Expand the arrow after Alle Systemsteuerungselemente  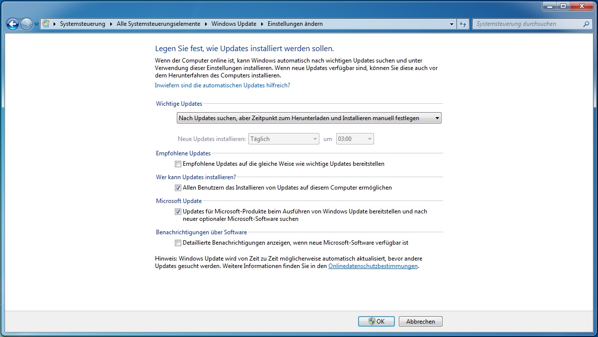click(x=206, y=24)
